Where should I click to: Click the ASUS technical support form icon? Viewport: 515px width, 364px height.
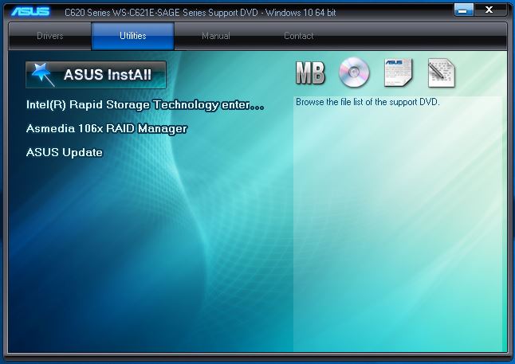tap(397, 73)
